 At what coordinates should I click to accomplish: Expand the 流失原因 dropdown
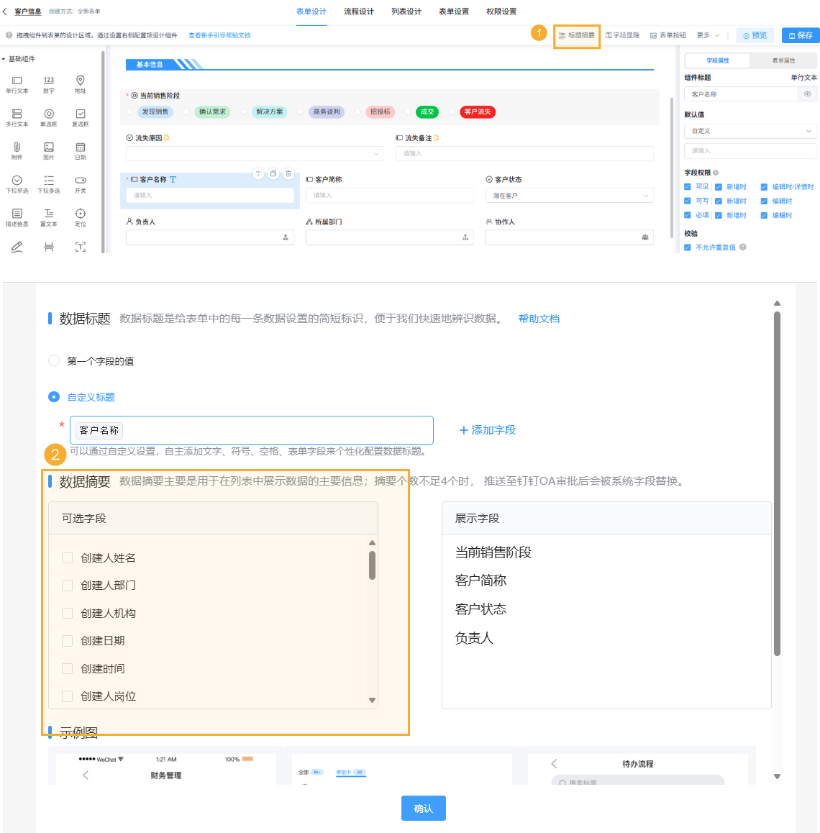(x=254, y=153)
